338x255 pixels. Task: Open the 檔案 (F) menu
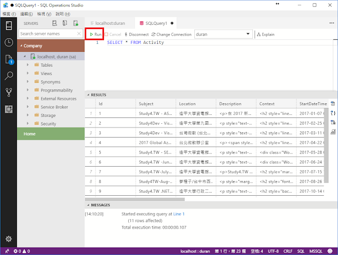click(x=9, y=14)
